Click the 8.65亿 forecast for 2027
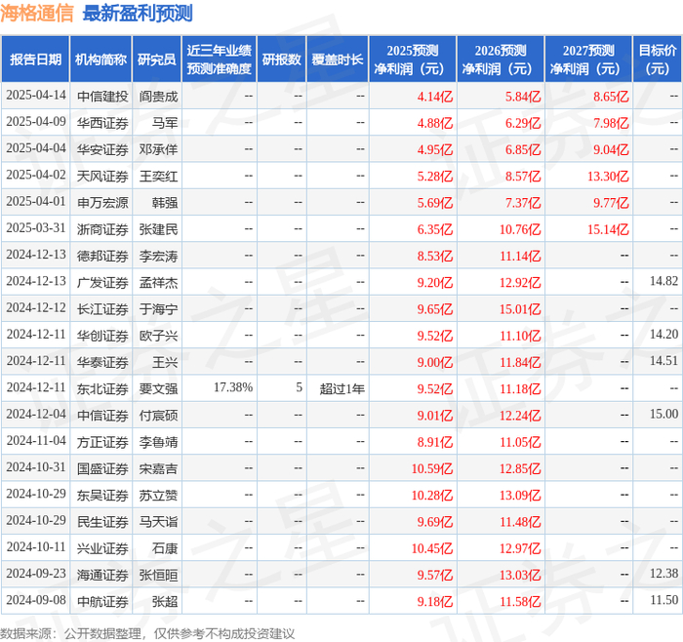The width and height of the screenshot is (683, 642). [x=611, y=97]
